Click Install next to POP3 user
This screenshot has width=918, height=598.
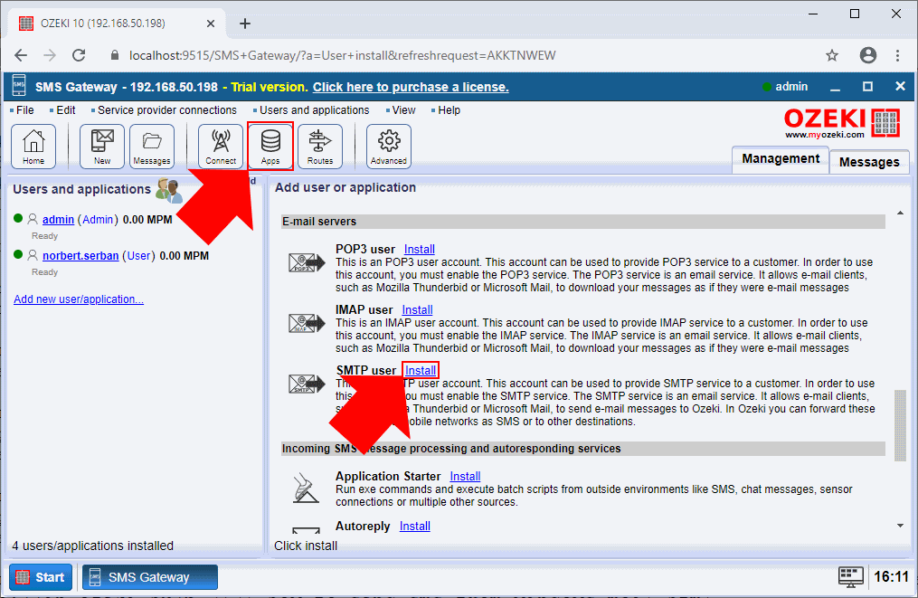(419, 250)
